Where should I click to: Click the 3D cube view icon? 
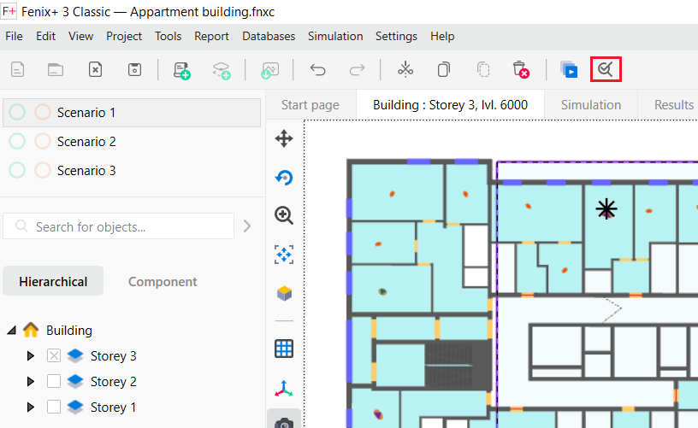point(284,293)
